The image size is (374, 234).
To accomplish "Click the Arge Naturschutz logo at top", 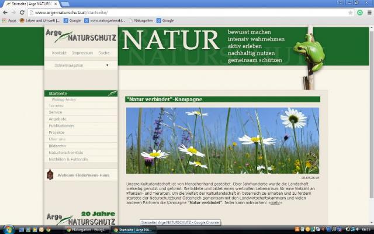I will 81,36.
